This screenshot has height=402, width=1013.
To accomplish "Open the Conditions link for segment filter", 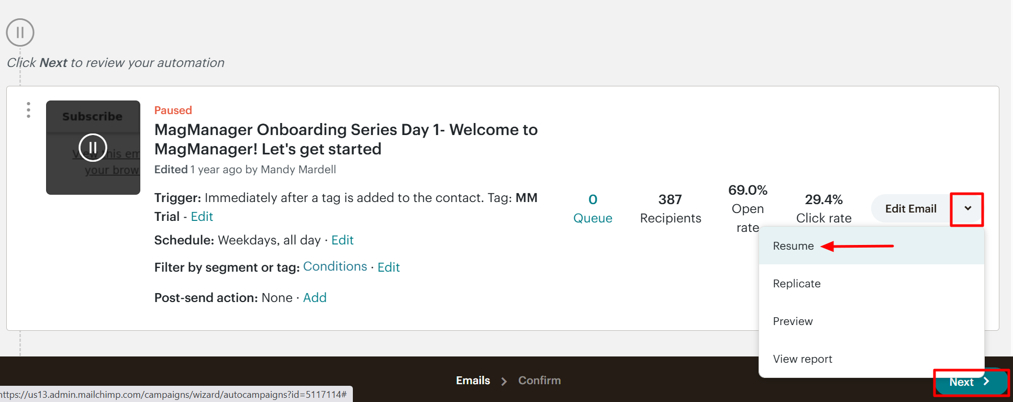I will pyautogui.click(x=335, y=266).
